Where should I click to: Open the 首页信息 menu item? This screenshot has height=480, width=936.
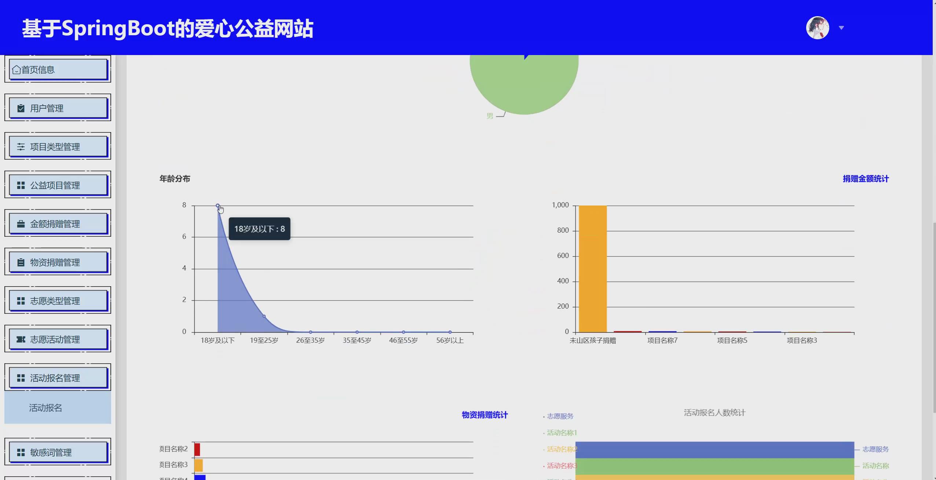pyautogui.click(x=58, y=69)
